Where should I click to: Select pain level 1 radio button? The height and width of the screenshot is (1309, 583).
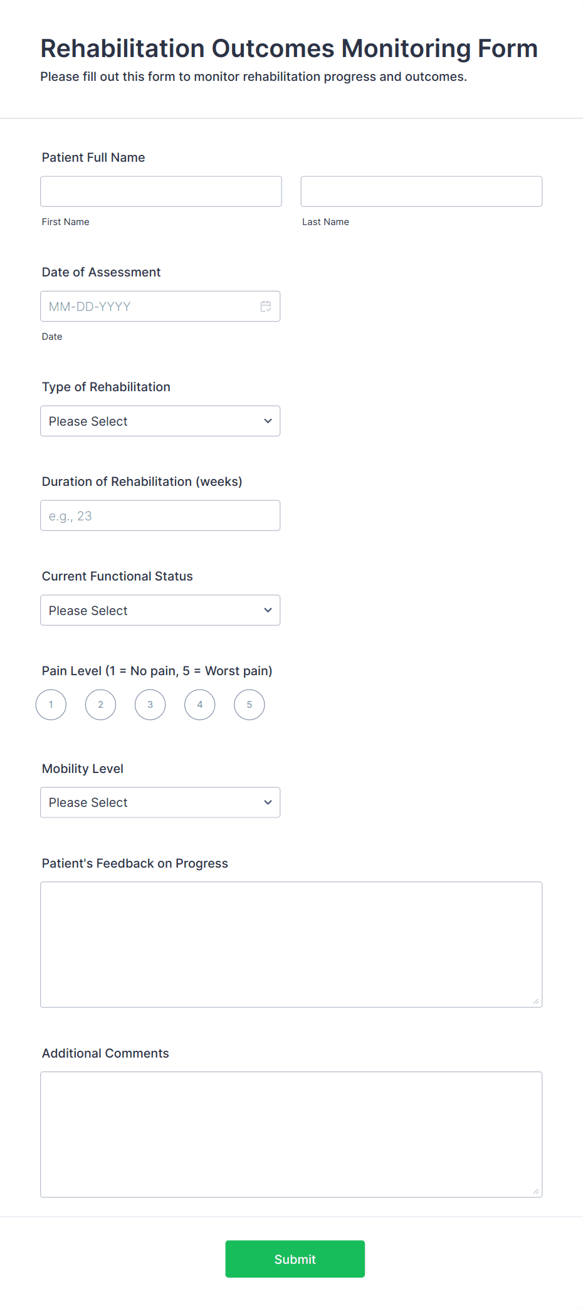point(51,705)
